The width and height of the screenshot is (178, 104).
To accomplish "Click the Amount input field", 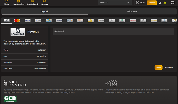I will [x=113, y=31].
